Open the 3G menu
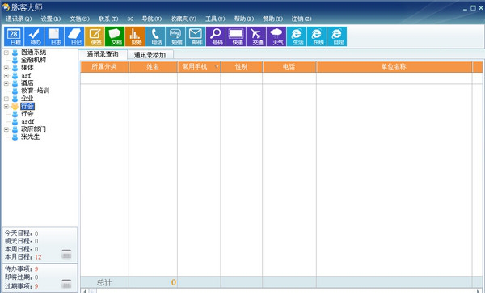This screenshot has height=304, width=485. point(130,19)
